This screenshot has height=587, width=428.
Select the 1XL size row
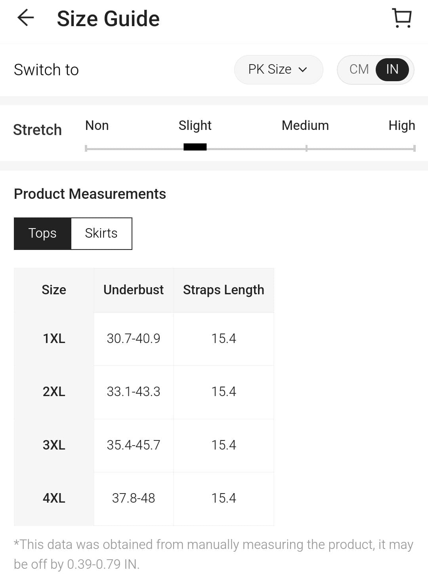[54, 339]
